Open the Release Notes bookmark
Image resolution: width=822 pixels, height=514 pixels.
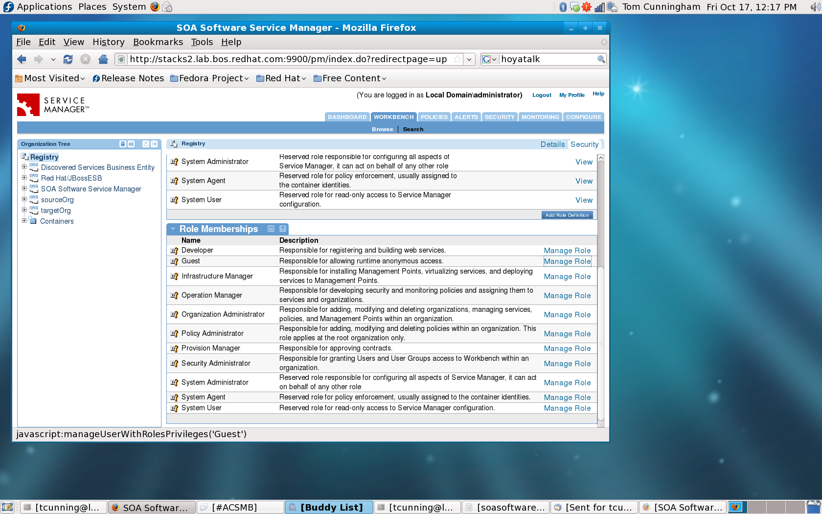point(128,78)
